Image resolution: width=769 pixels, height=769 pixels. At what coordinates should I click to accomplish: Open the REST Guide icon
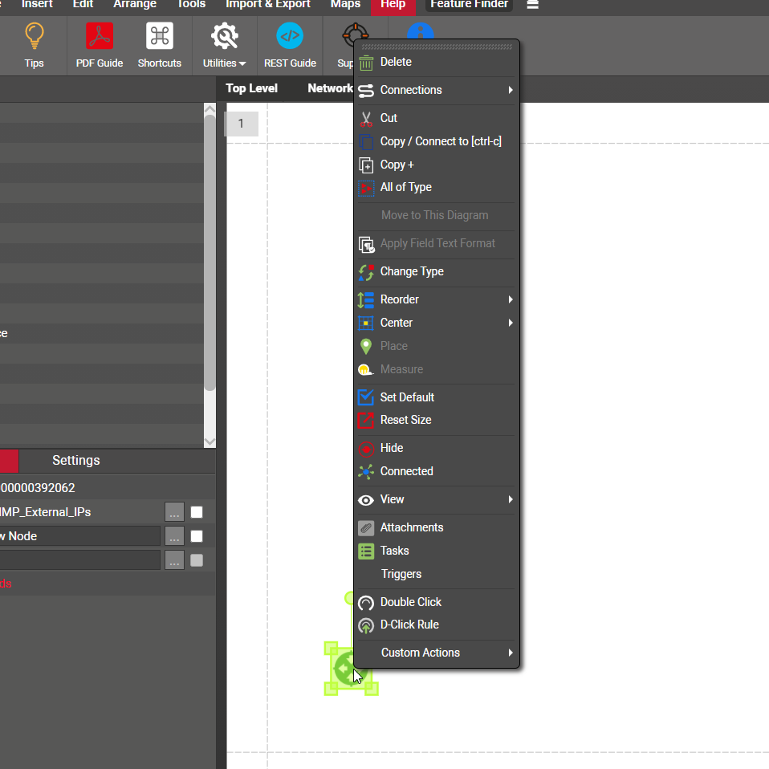click(x=290, y=37)
